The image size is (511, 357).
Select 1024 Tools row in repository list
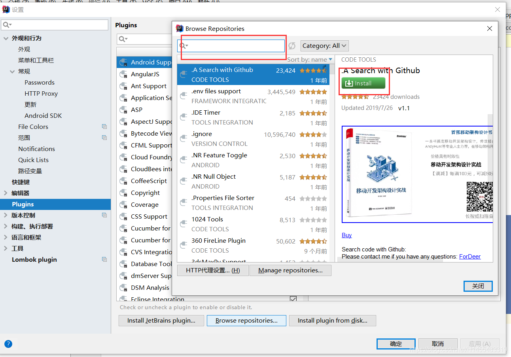tap(253, 224)
